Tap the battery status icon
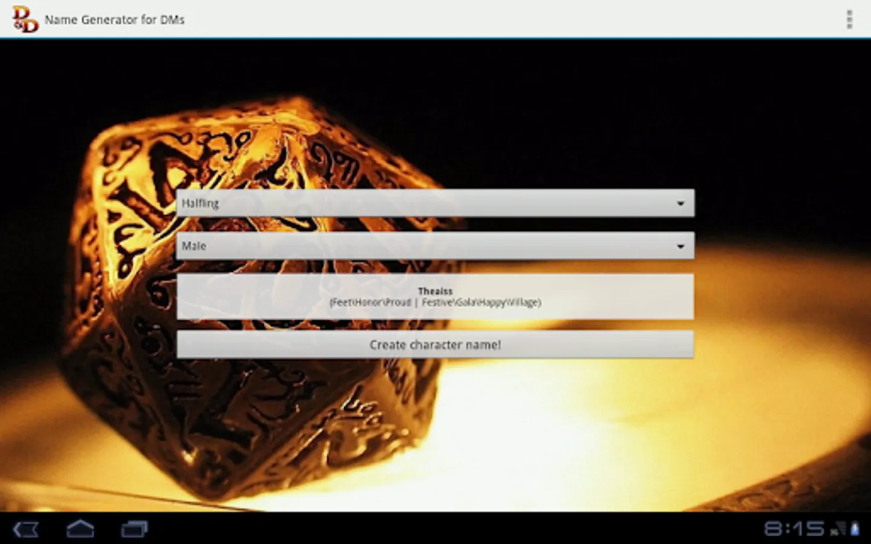This screenshot has width=871, height=544. click(855, 529)
